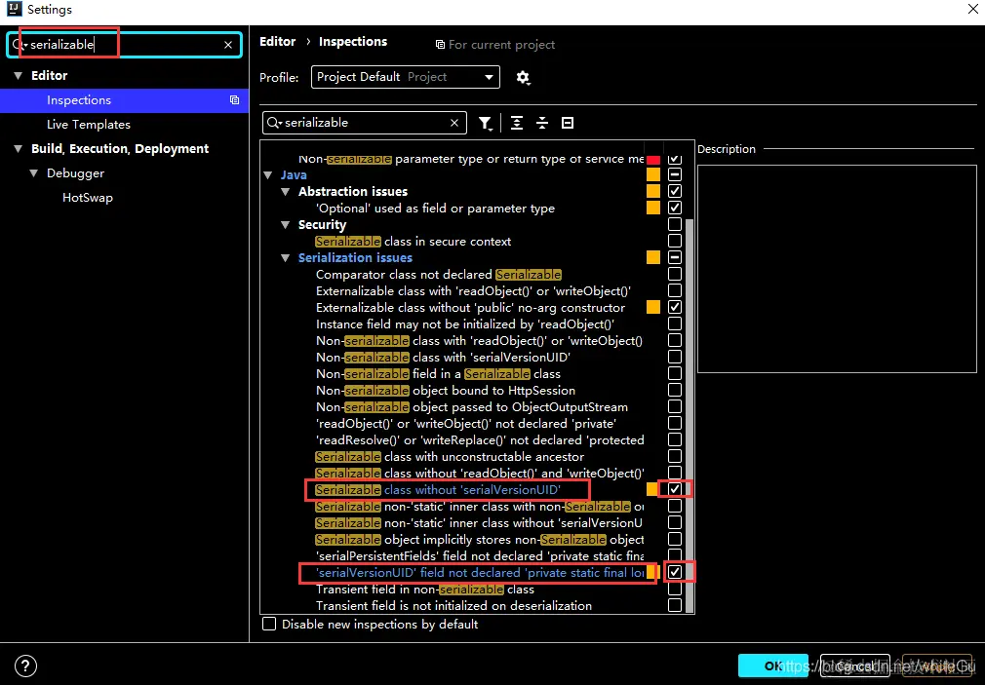Select Live Templates settings page
Screen dimensions: 985x685
coord(89,125)
